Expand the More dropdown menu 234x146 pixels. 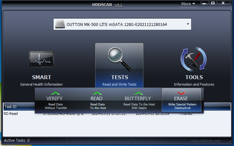click(188, 4)
